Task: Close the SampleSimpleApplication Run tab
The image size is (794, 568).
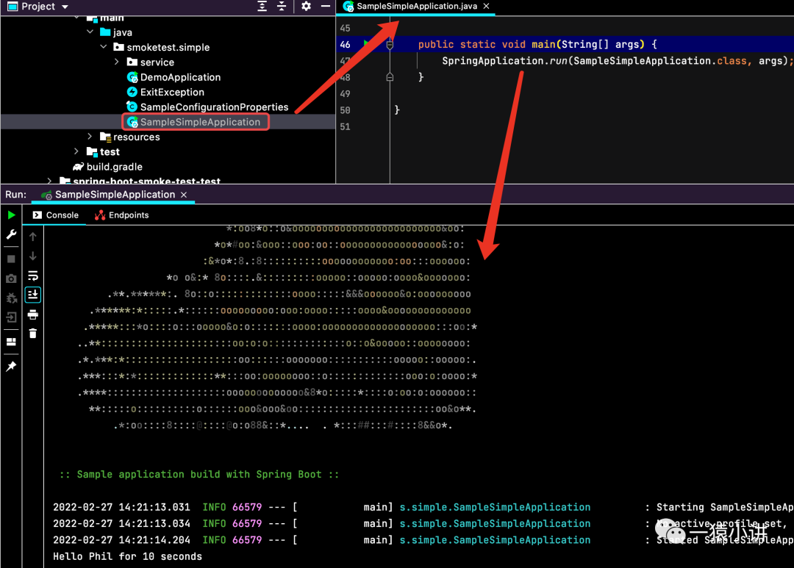Action: [184, 195]
